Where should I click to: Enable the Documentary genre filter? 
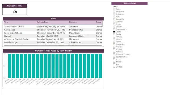(114, 29)
